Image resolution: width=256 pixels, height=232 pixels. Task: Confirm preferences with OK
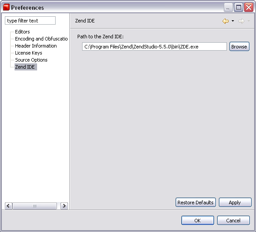(x=198, y=221)
